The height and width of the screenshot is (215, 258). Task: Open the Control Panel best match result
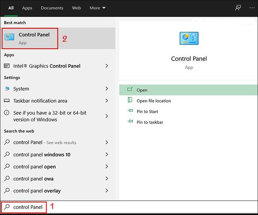coord(58,38)
